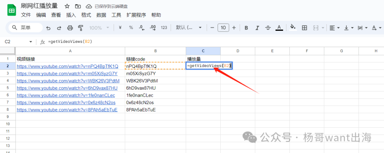Expand merge cells options arrow
Image resolution: width=384 pixels, height=153 pixels.
click(x=323, y=28)
